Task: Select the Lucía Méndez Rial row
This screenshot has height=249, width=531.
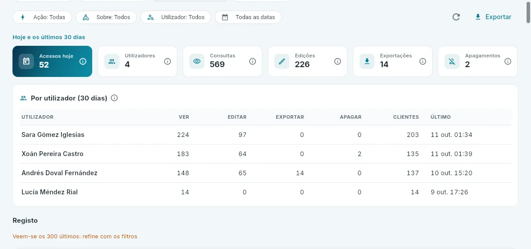Action: pyautogui.click(x=265, y=192)
